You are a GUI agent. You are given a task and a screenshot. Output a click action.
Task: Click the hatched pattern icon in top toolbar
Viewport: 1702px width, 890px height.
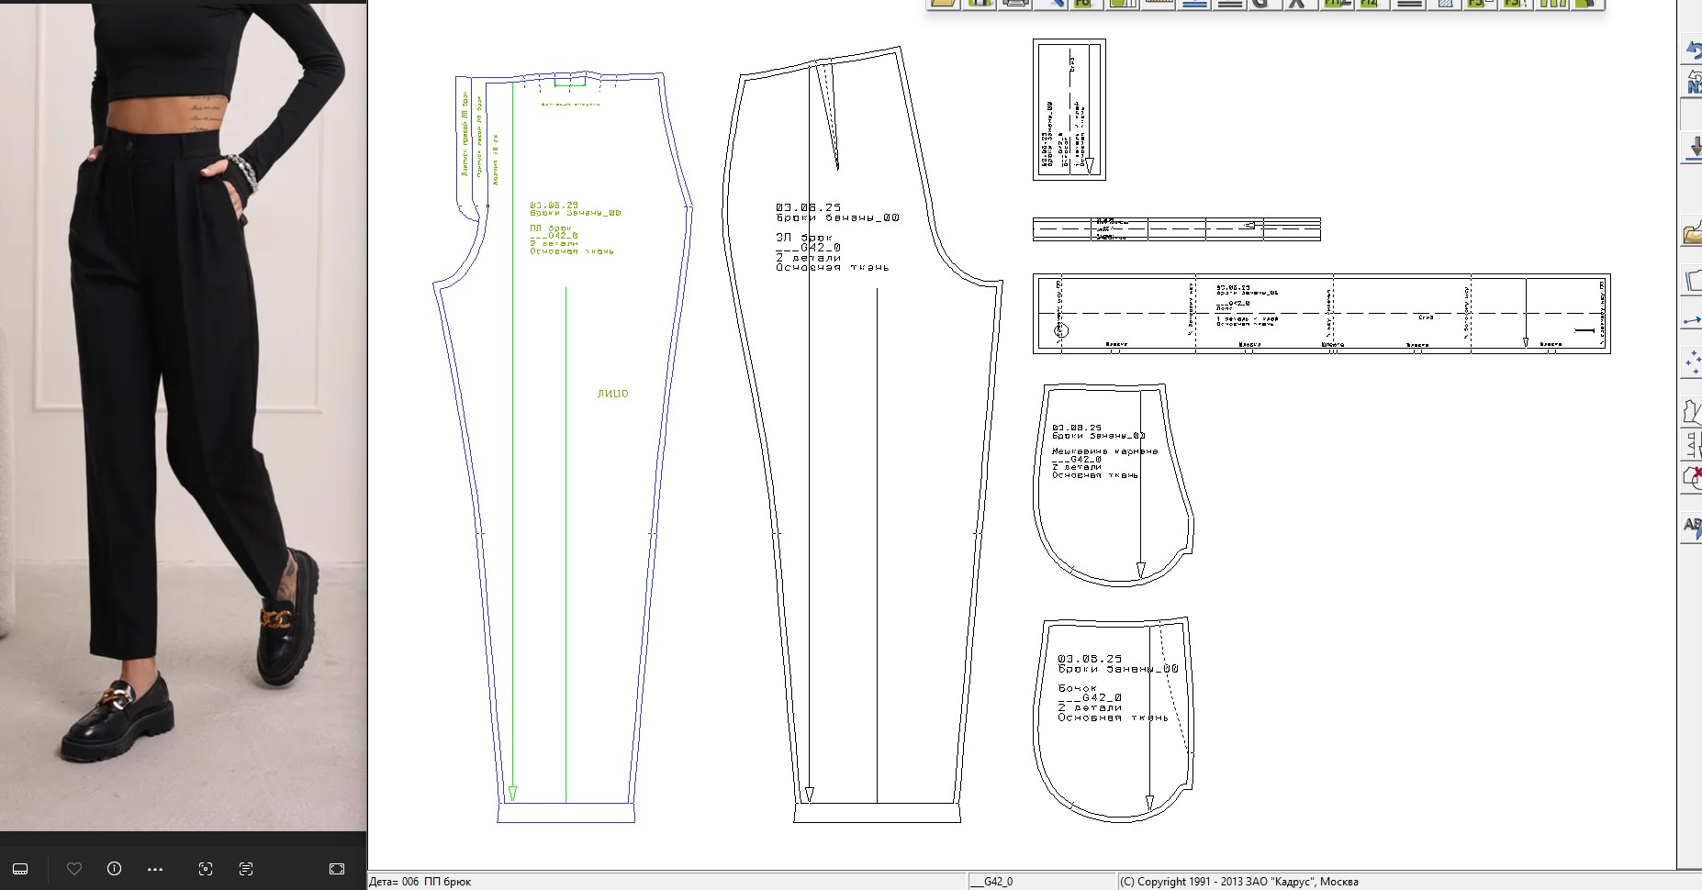tap(1444, 4)
